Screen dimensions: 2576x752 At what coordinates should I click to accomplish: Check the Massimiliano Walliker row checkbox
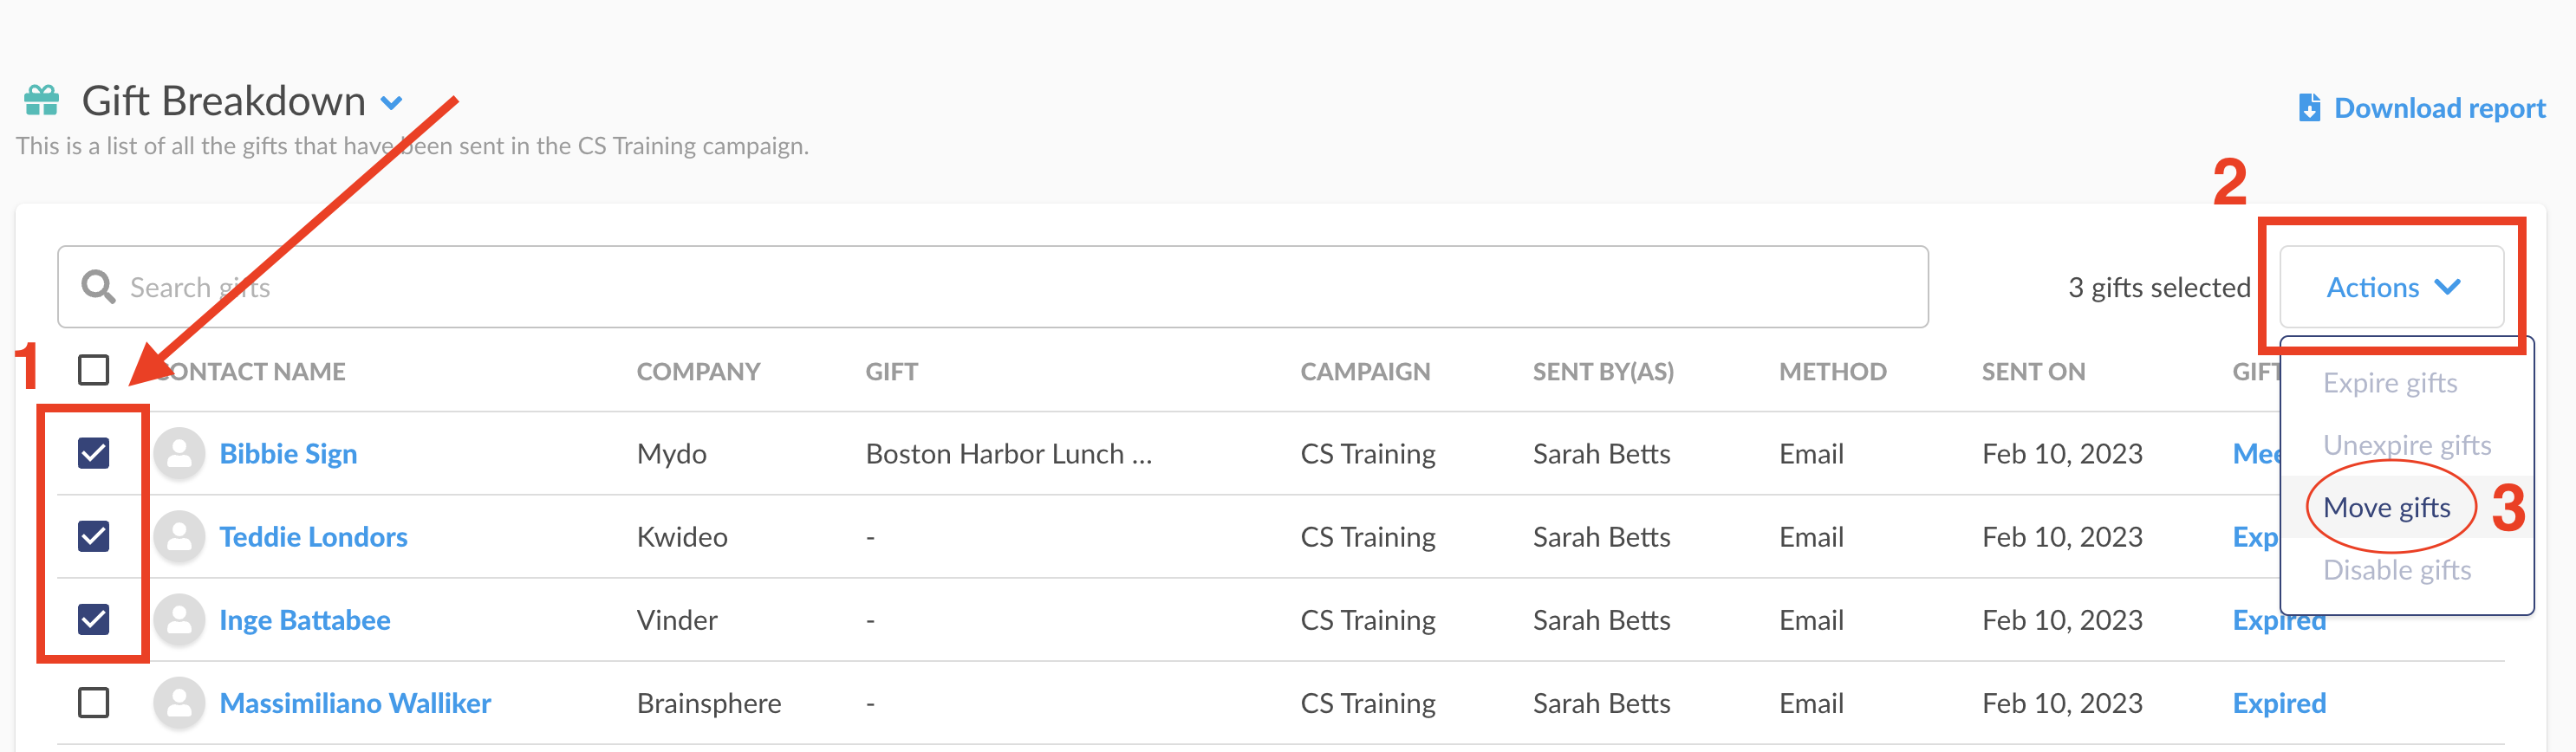click(x=94, y=703)
